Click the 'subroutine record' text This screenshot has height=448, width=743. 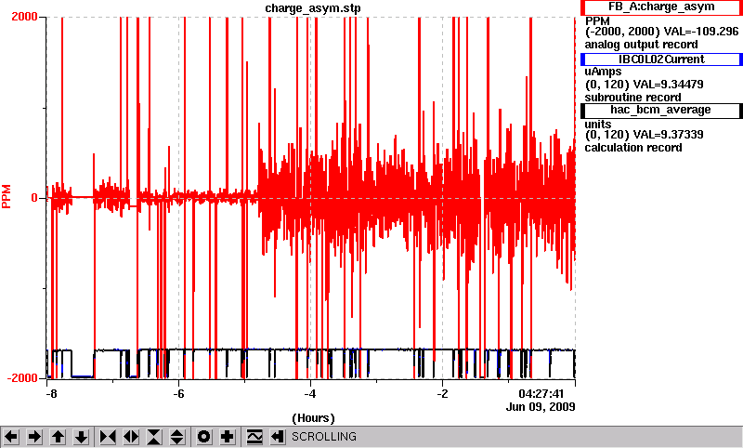[632, 98]
